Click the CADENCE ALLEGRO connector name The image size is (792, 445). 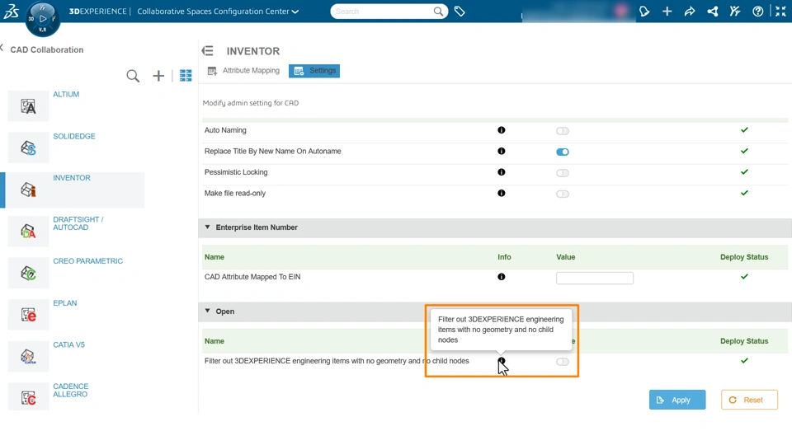[71, 391]
